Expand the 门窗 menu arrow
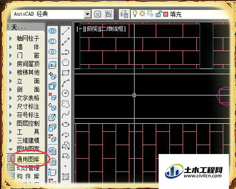Screen dimensions: 236x189 [x=10, y=55]
